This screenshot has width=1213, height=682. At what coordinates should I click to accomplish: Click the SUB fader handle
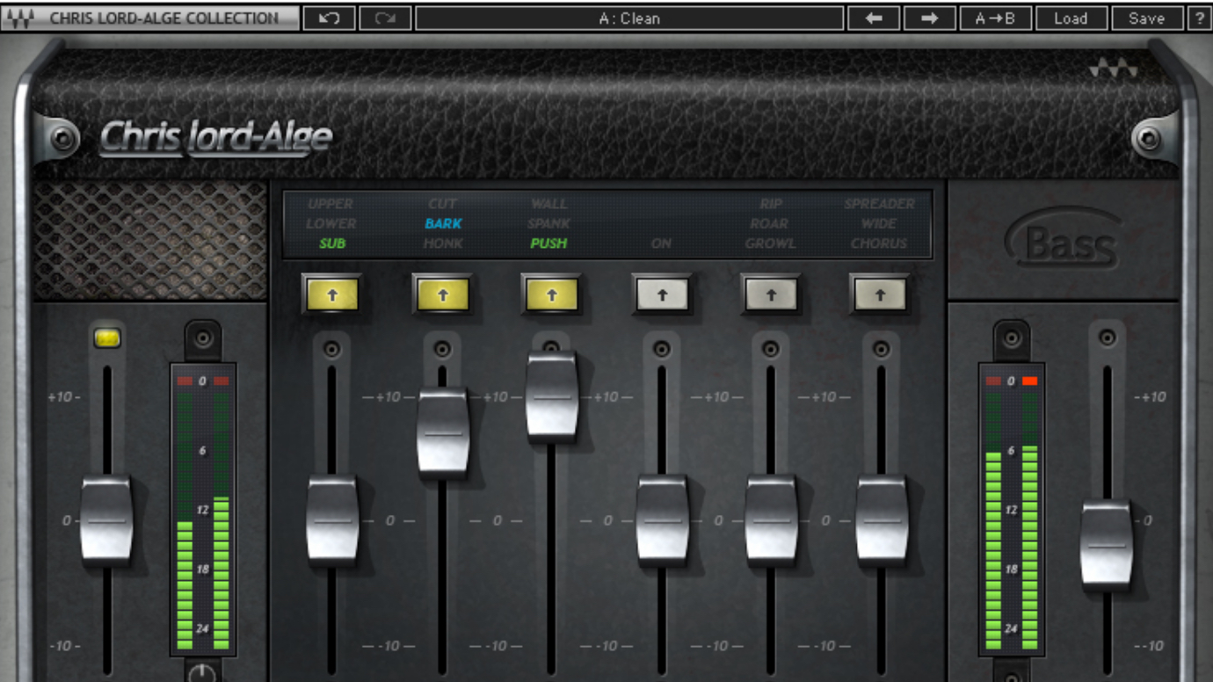[x=332, y=519]
